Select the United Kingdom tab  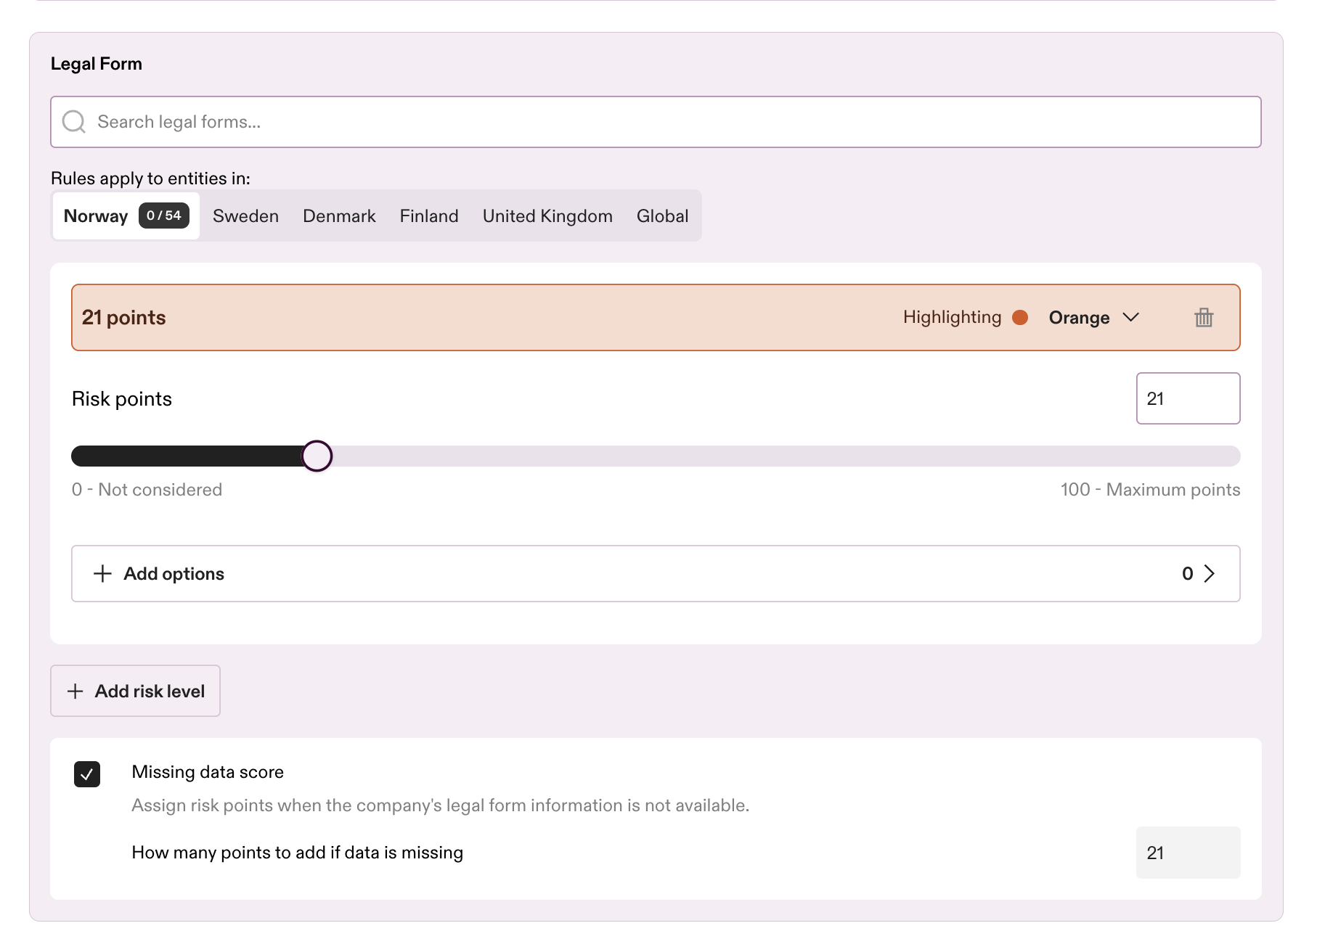(547, 216)
